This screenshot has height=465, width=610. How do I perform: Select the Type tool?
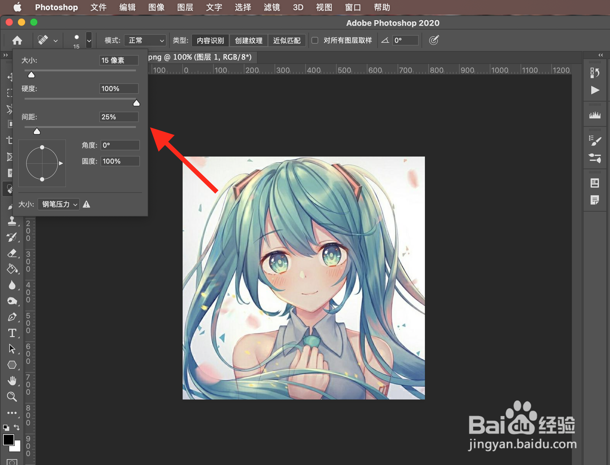[x=12, y=333]
